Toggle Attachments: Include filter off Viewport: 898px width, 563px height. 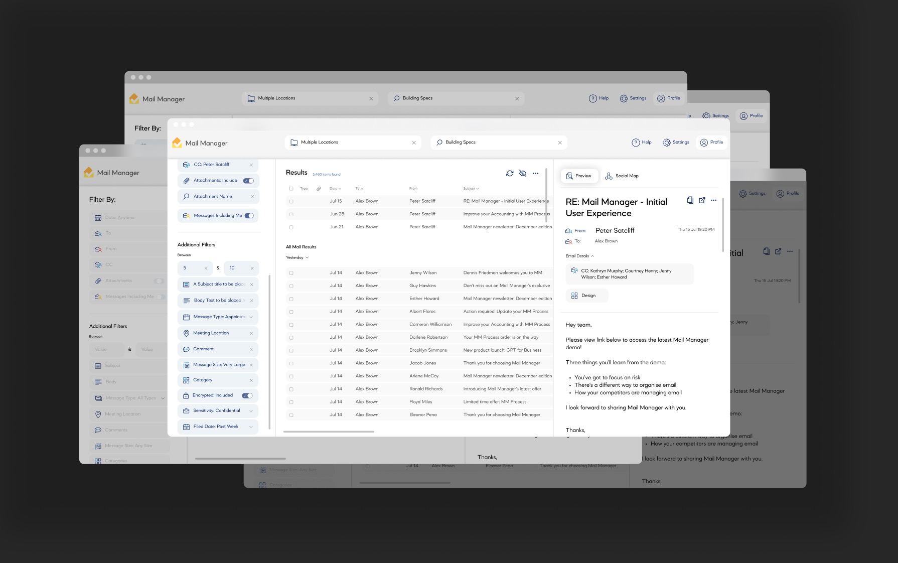[248, 180]
